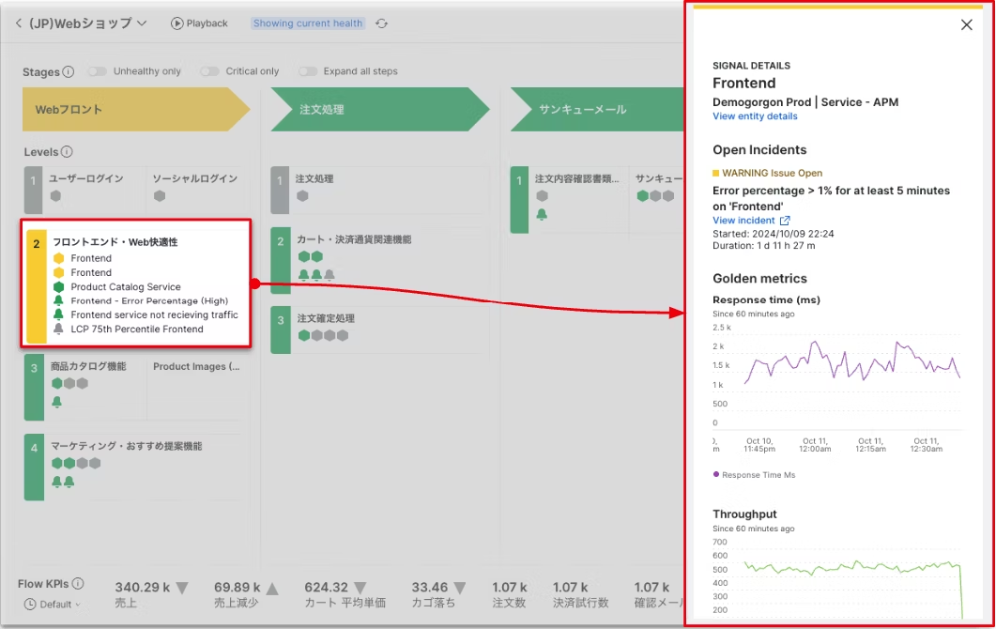Screen dimensions: 996x629
Task: Click the gray bell under カート・決済通貨関連機能
Action: coord(329,274)
